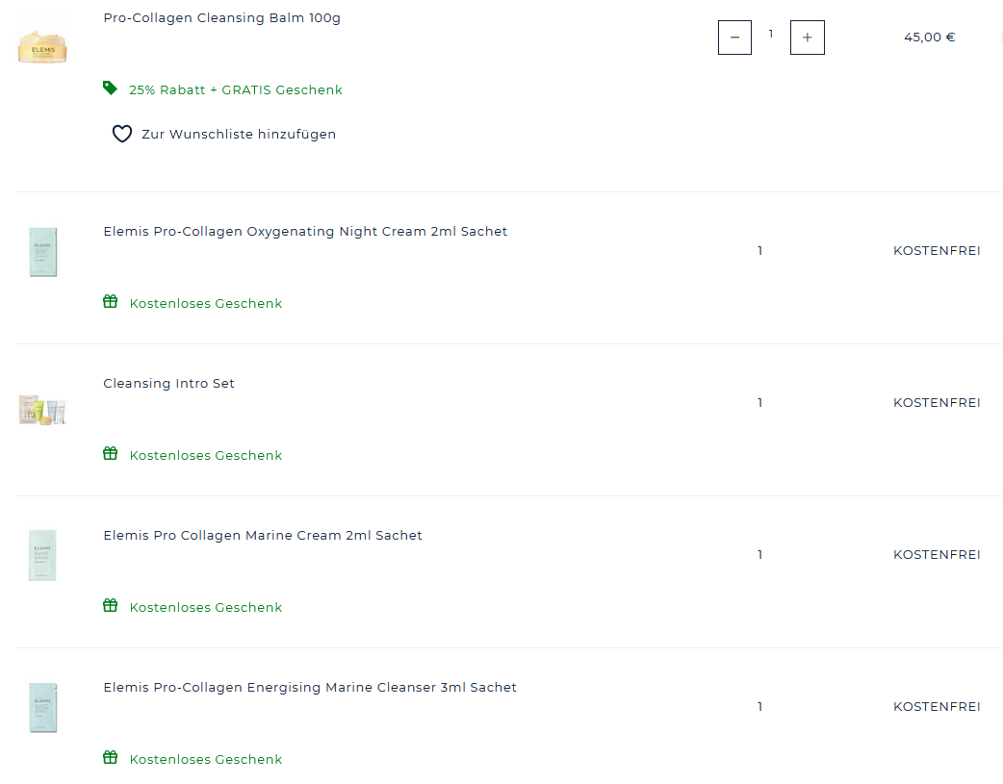Viewport: 1003px width, 784px height.
Task: Click the Cleansing Intro Set product image
Action: click(42, 410)
